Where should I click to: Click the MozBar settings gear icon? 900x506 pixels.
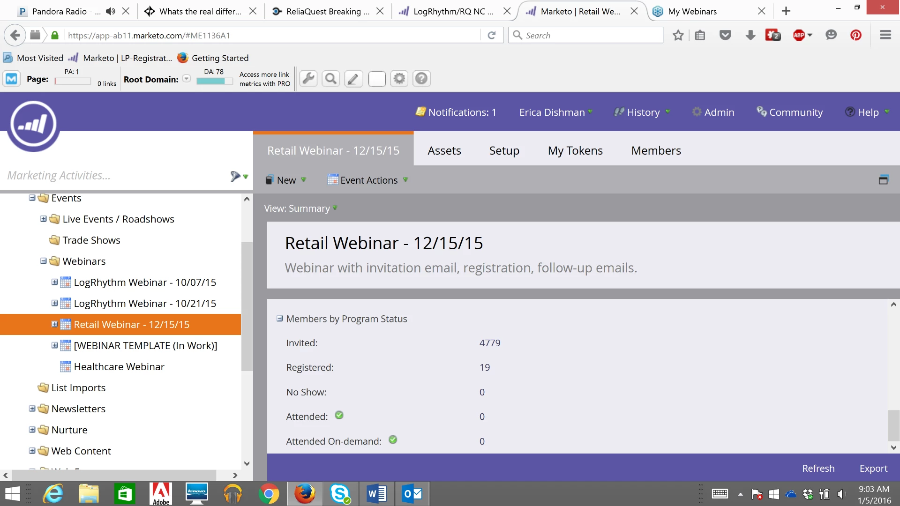coord(399,79)
